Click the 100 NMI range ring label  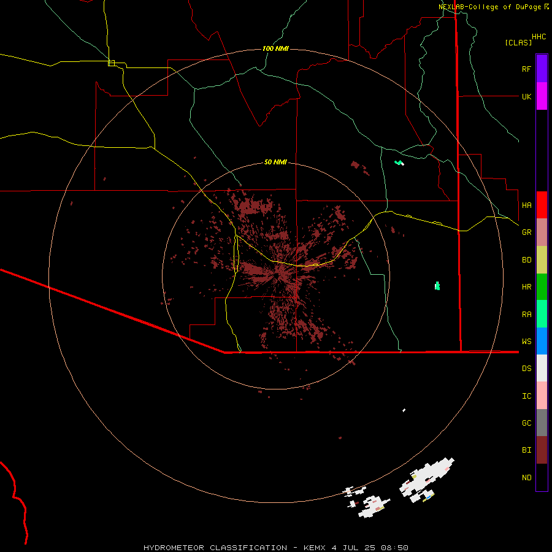[x=275, y=48]
